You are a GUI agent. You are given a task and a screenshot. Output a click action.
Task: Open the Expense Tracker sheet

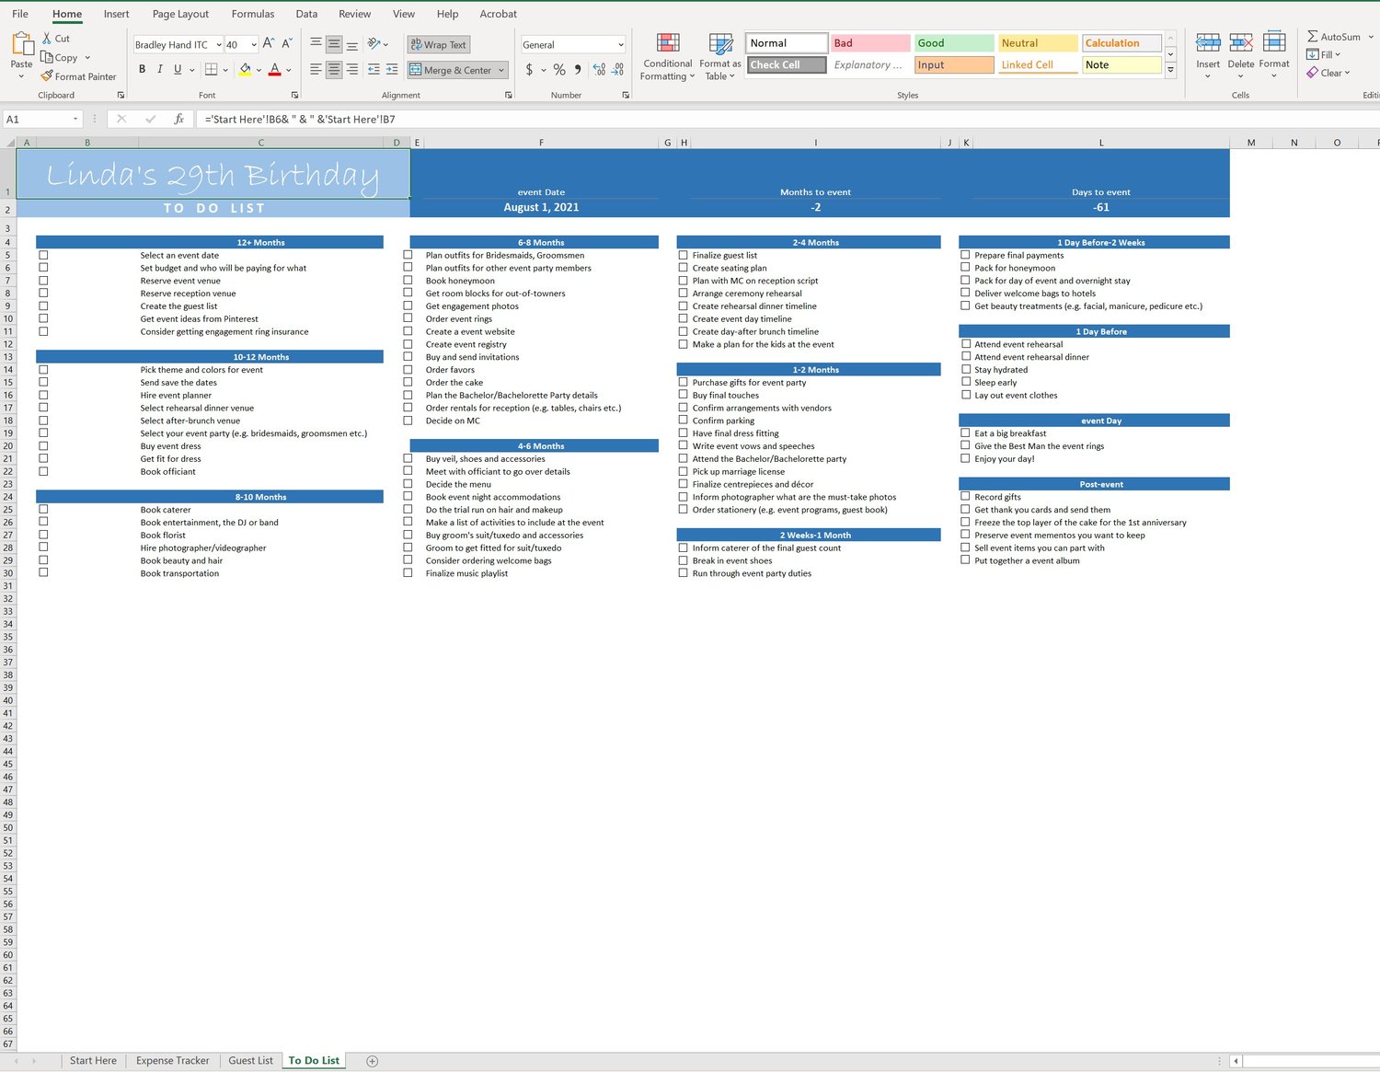coord(173,1061)
